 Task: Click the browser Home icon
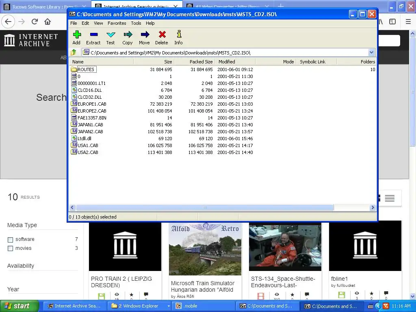48,22
